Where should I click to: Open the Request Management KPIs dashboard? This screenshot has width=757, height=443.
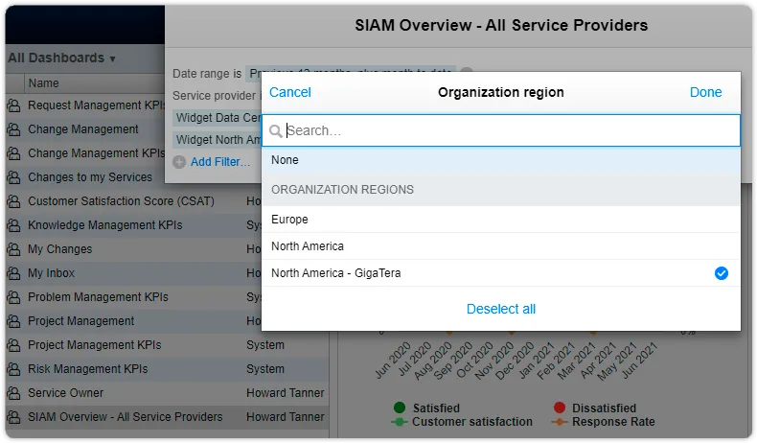click(96, 105)
